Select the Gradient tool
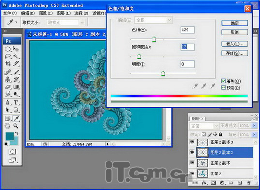The width and height of the screenshot is (260, 190). click(16, 87)
